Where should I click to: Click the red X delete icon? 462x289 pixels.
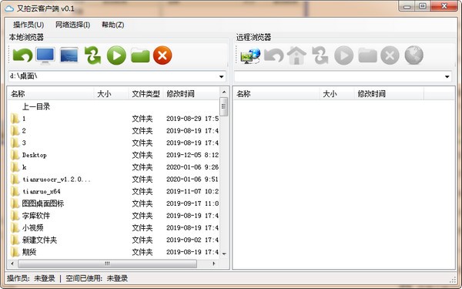coord(162,55)
